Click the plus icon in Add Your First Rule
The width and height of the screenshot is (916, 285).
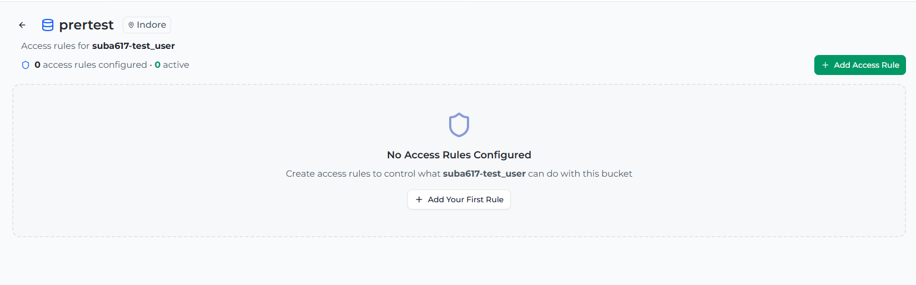[x=419, y=199]
